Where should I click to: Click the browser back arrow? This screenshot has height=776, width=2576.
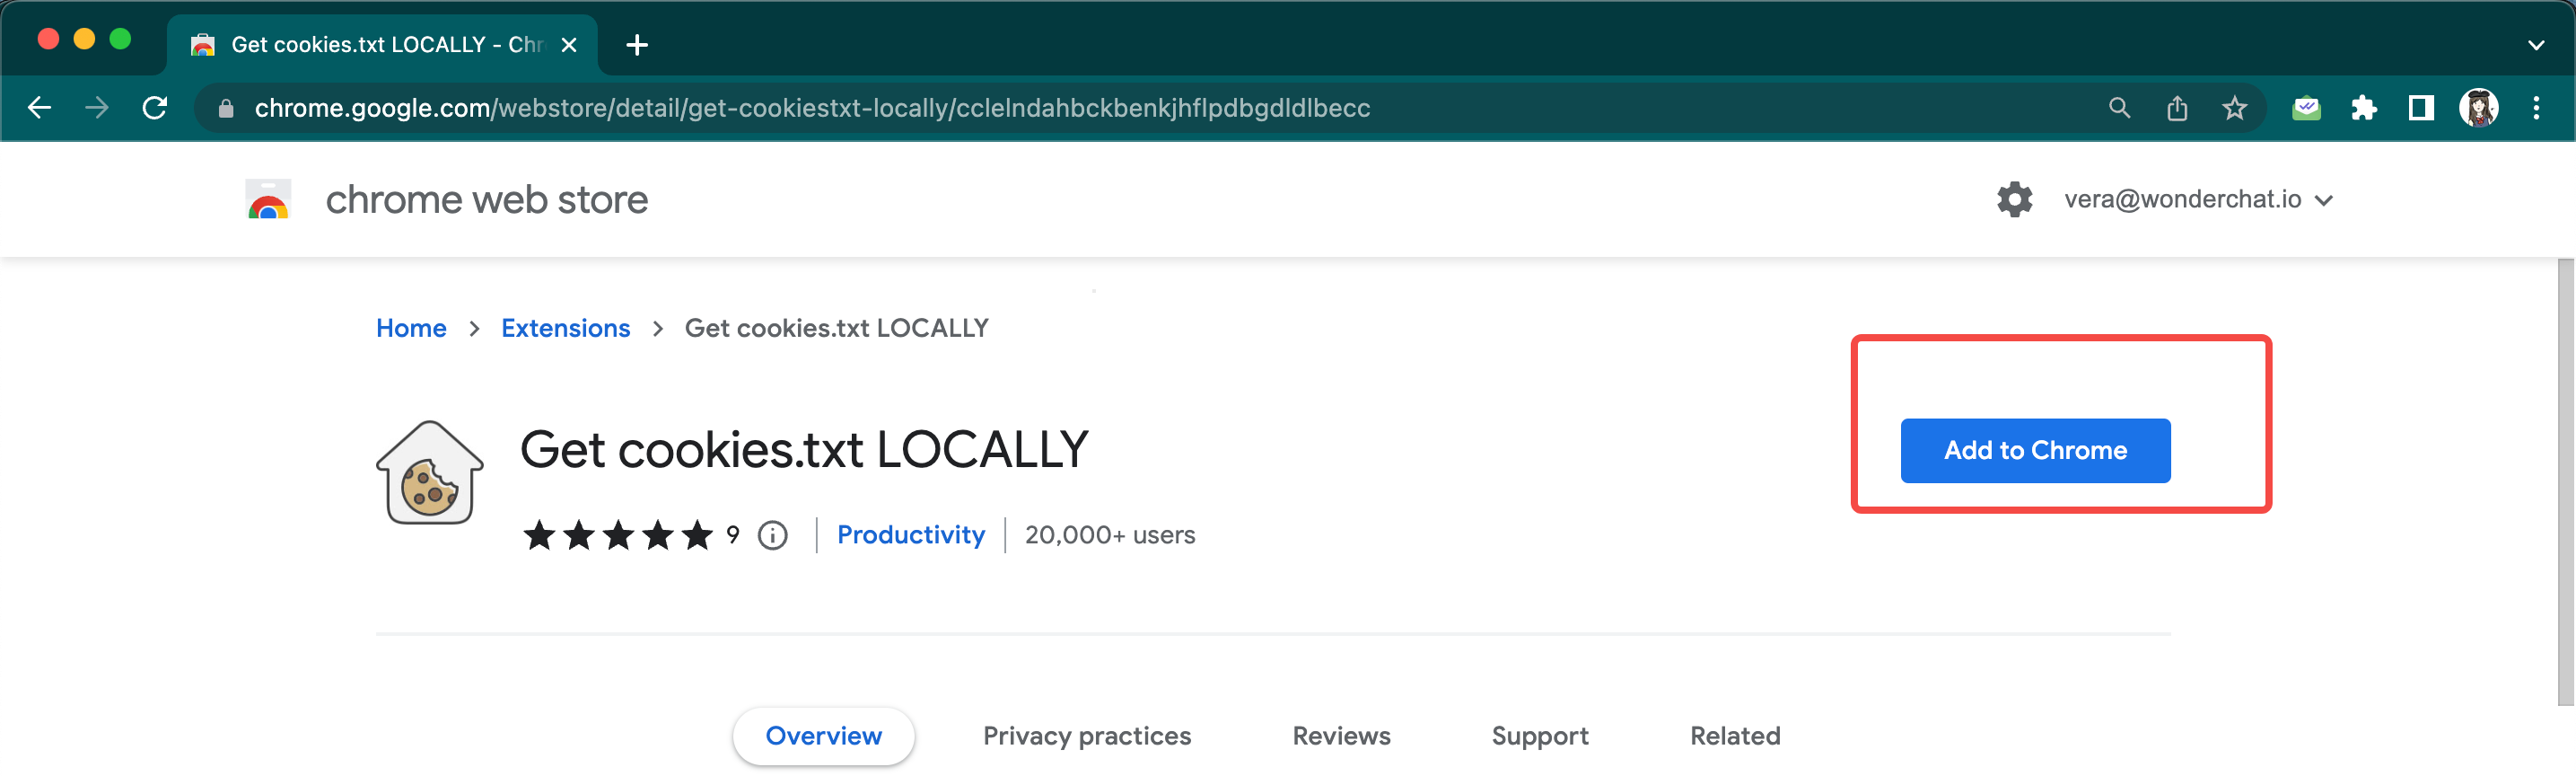point(40,108)
